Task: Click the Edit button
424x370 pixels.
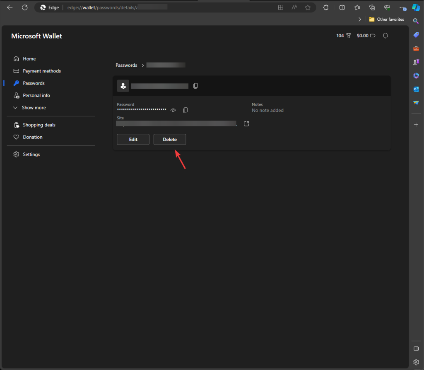Action: coord(133,139)
